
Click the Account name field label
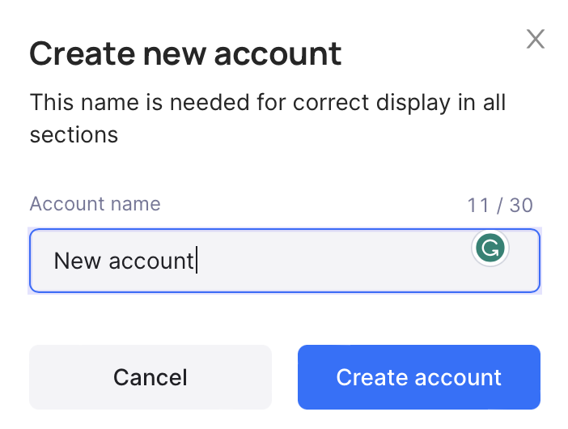(x=95, y=204)
